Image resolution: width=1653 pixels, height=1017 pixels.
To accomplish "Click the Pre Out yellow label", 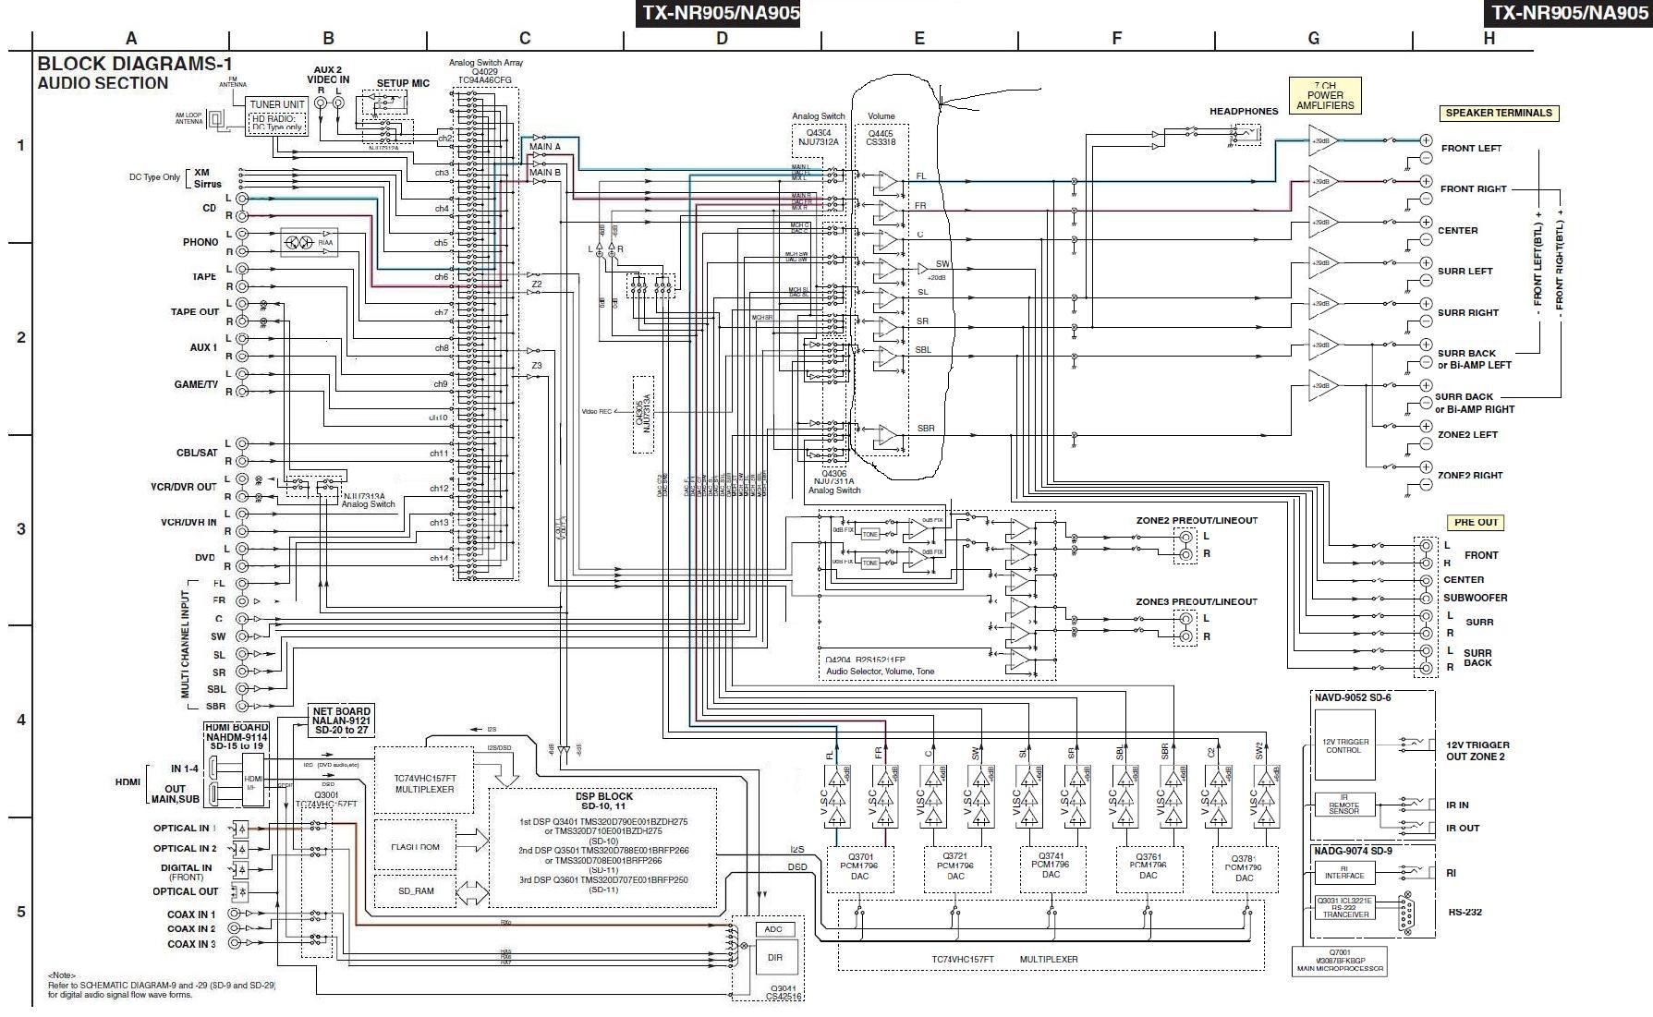I will pyautogui.click(x=1476, y=523).
